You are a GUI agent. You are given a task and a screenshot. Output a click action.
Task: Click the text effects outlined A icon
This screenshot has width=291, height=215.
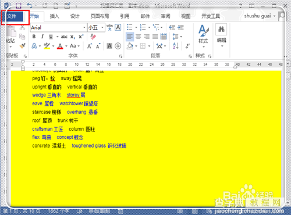pyautogui.click(x=34, y=46)
